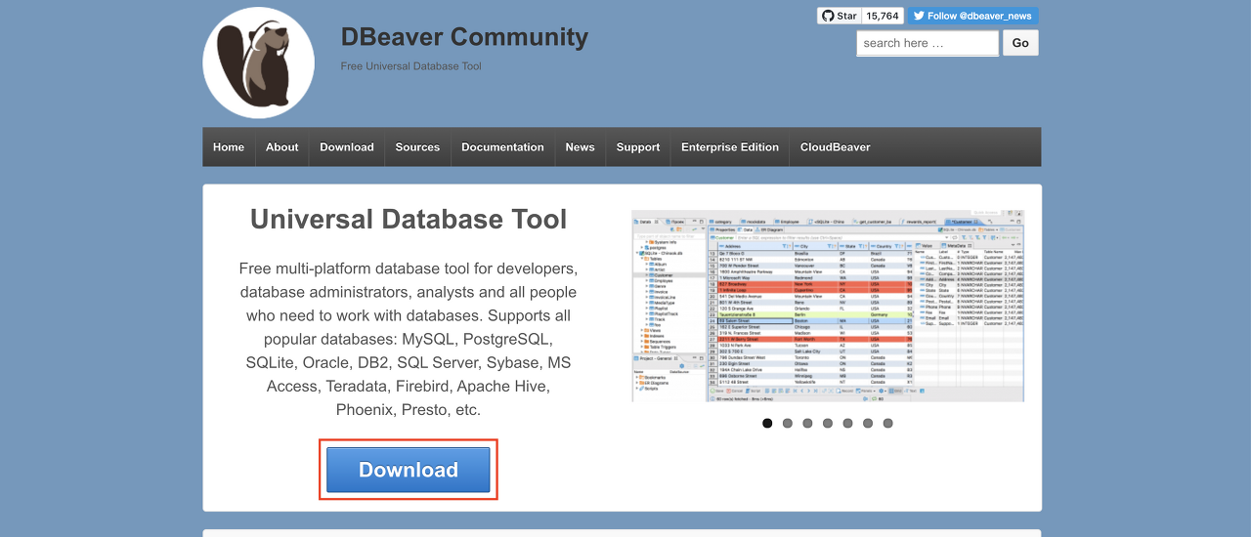Select the fifth carousel dot

847,424
